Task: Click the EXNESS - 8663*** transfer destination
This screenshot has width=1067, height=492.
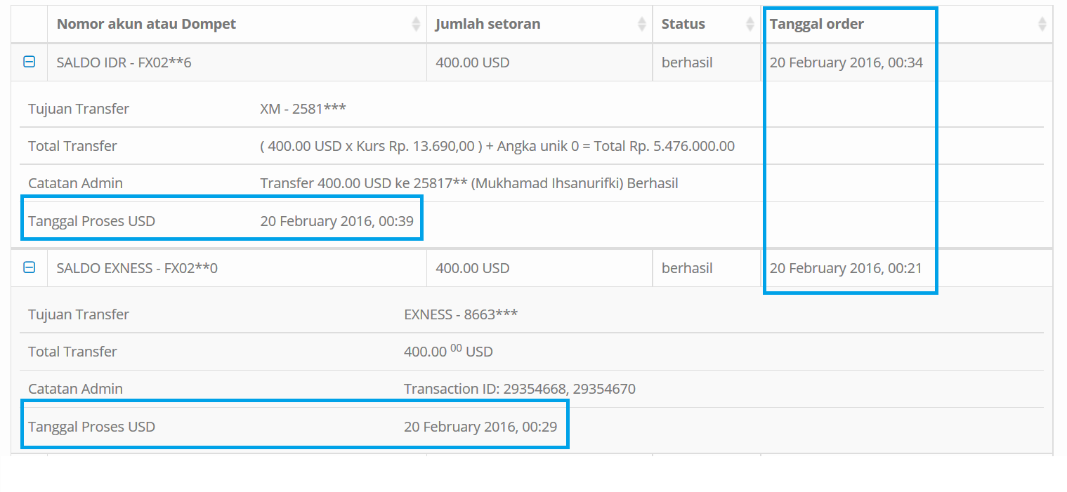Action: click(461, 314)
